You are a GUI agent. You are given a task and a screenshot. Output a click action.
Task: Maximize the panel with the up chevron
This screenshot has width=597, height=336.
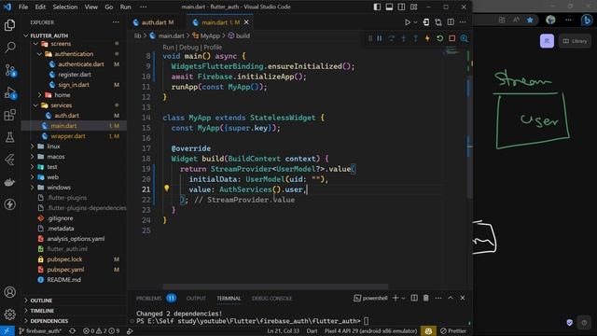[451, 298]
